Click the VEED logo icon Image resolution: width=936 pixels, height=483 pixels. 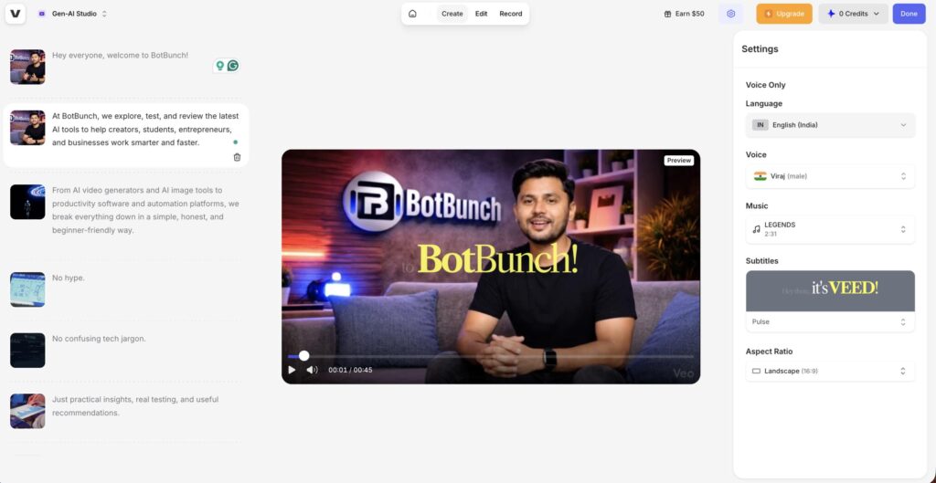(15, 13)
